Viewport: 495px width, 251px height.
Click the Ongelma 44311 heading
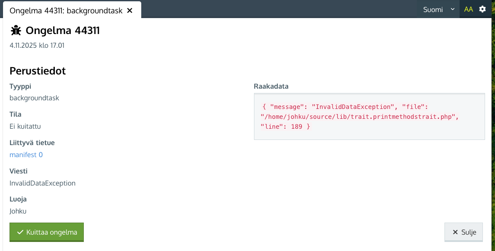tap(63, 31)
